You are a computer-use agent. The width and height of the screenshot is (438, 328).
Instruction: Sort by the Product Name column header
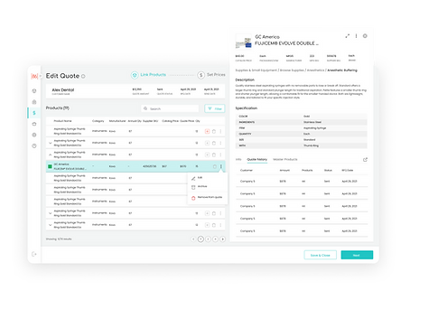coord(62,121)
